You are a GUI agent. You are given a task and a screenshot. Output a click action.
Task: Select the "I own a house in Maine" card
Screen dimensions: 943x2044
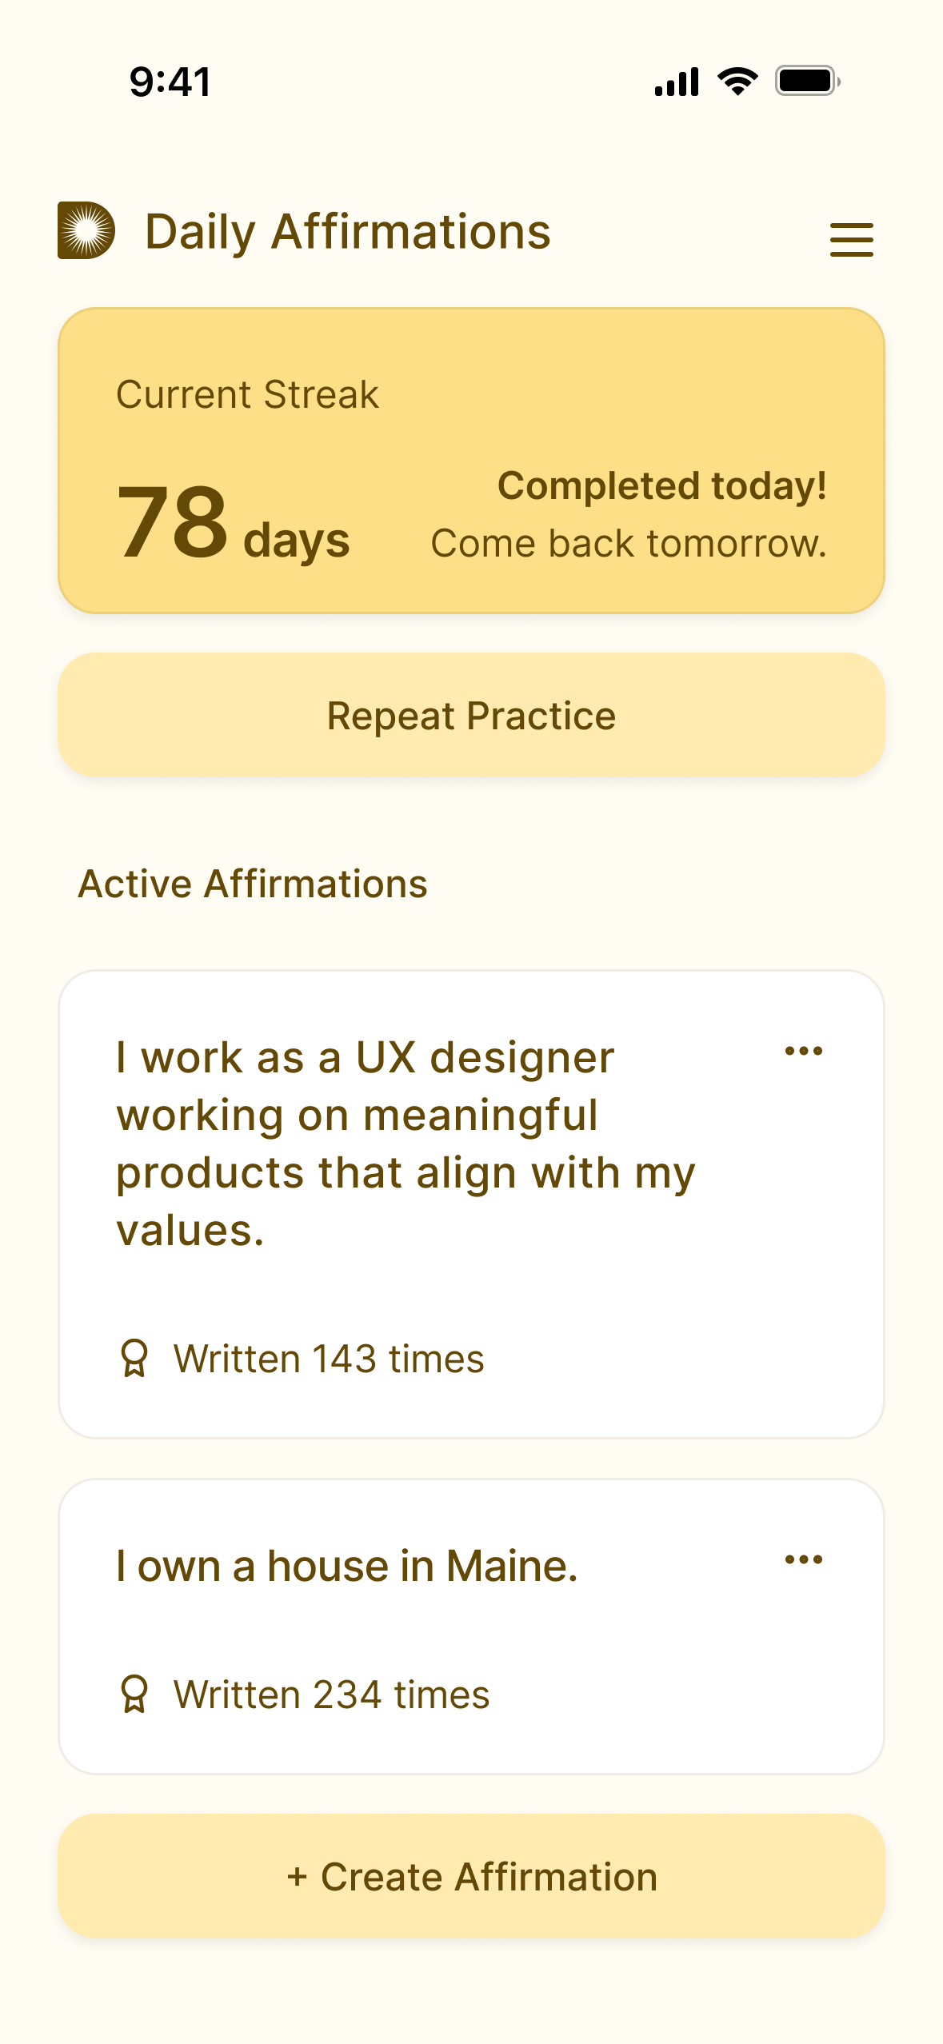(x=471, y=1627)
